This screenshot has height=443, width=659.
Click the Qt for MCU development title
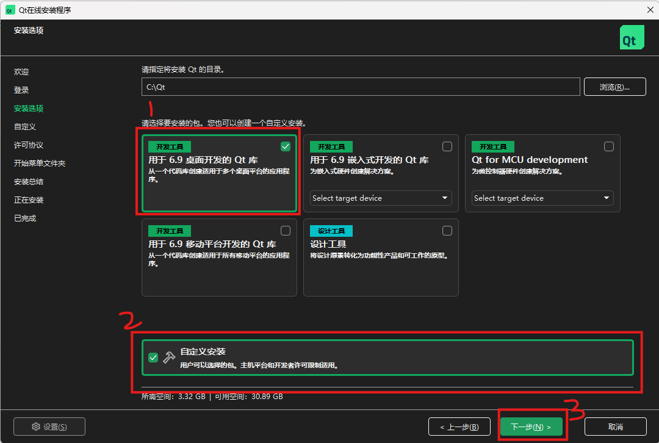coord(530,160)
